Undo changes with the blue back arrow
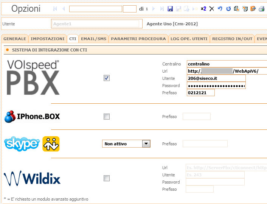 220,9
